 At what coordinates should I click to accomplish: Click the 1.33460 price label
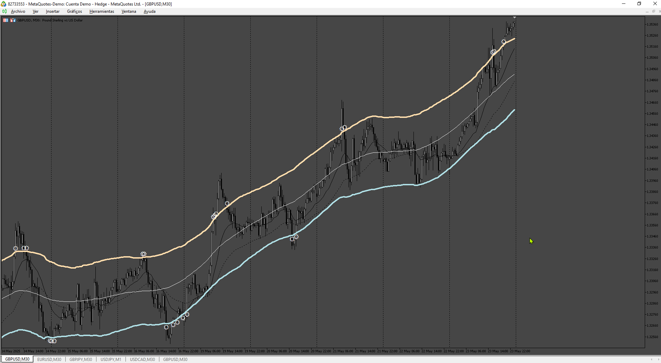pos(652,236)
